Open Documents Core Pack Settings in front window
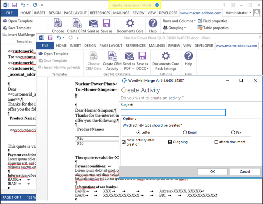Viewport: 263px width, 204px height. coord(166,61)
